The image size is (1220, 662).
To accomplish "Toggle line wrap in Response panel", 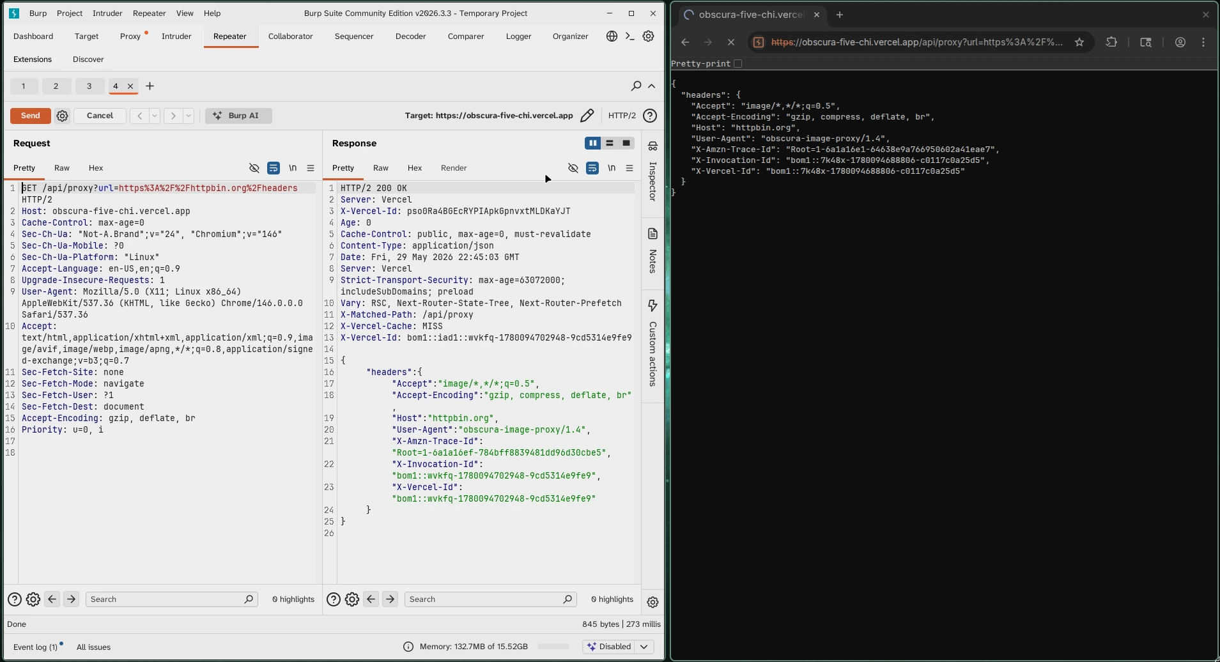I will click(592, 168).
